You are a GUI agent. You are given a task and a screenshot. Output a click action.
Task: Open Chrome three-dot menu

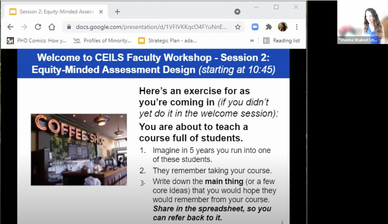[297, 27]
